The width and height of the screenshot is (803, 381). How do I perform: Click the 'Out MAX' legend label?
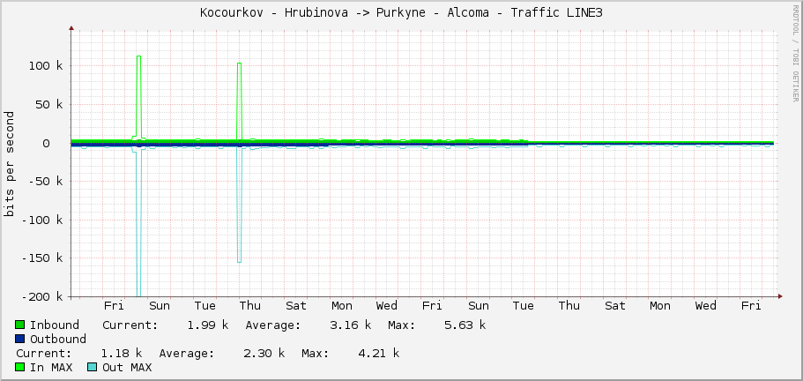point(127,367)
